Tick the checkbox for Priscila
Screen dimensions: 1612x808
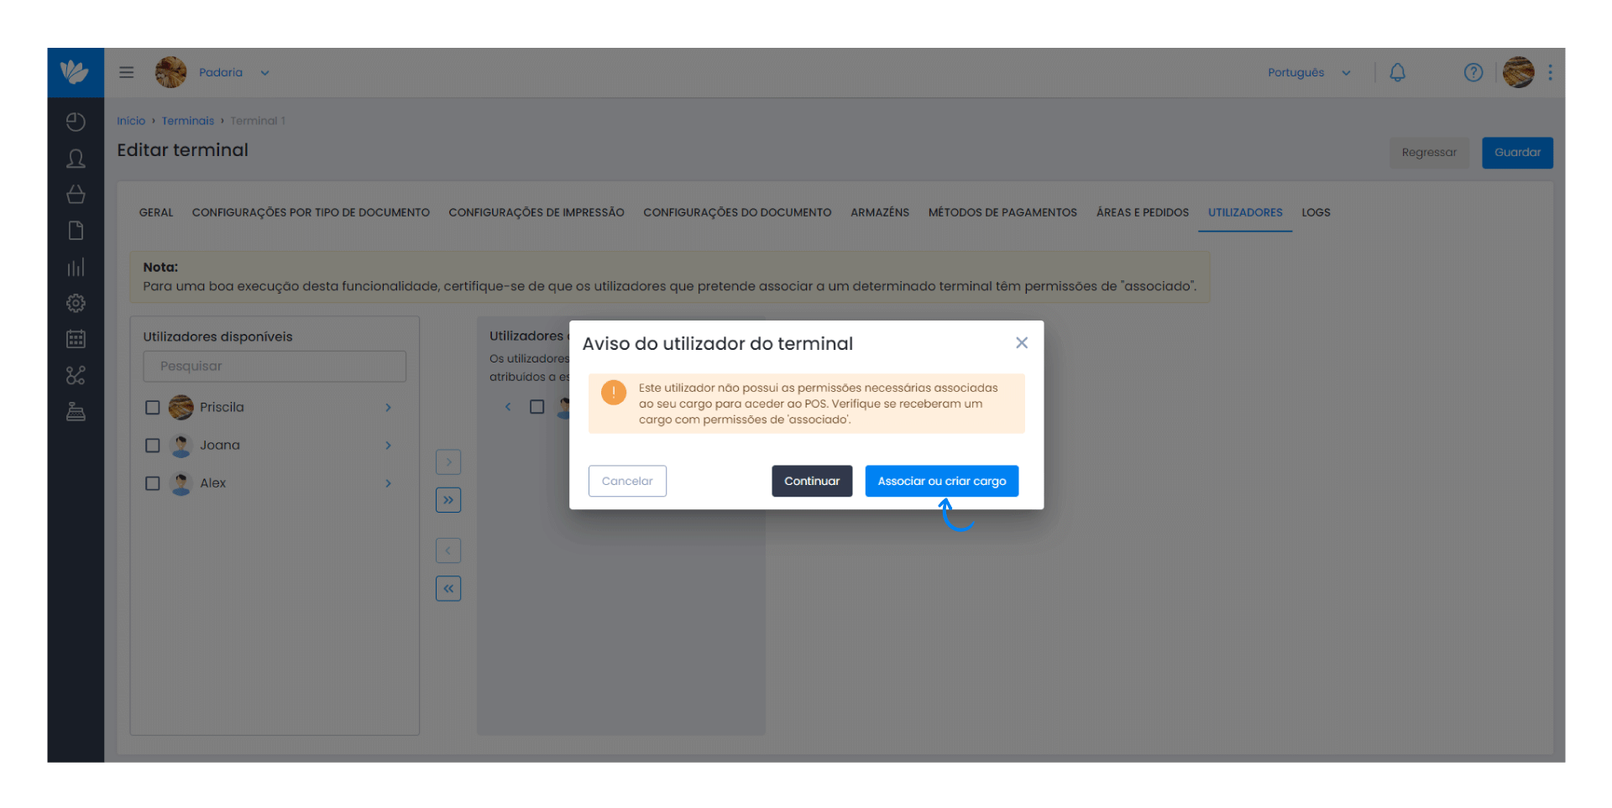click(152, 407)
